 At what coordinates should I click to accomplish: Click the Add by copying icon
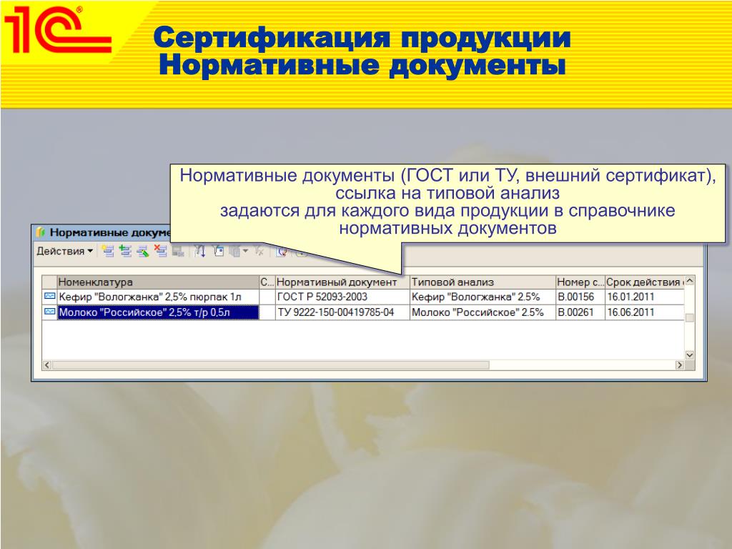[x=125, y=251]
